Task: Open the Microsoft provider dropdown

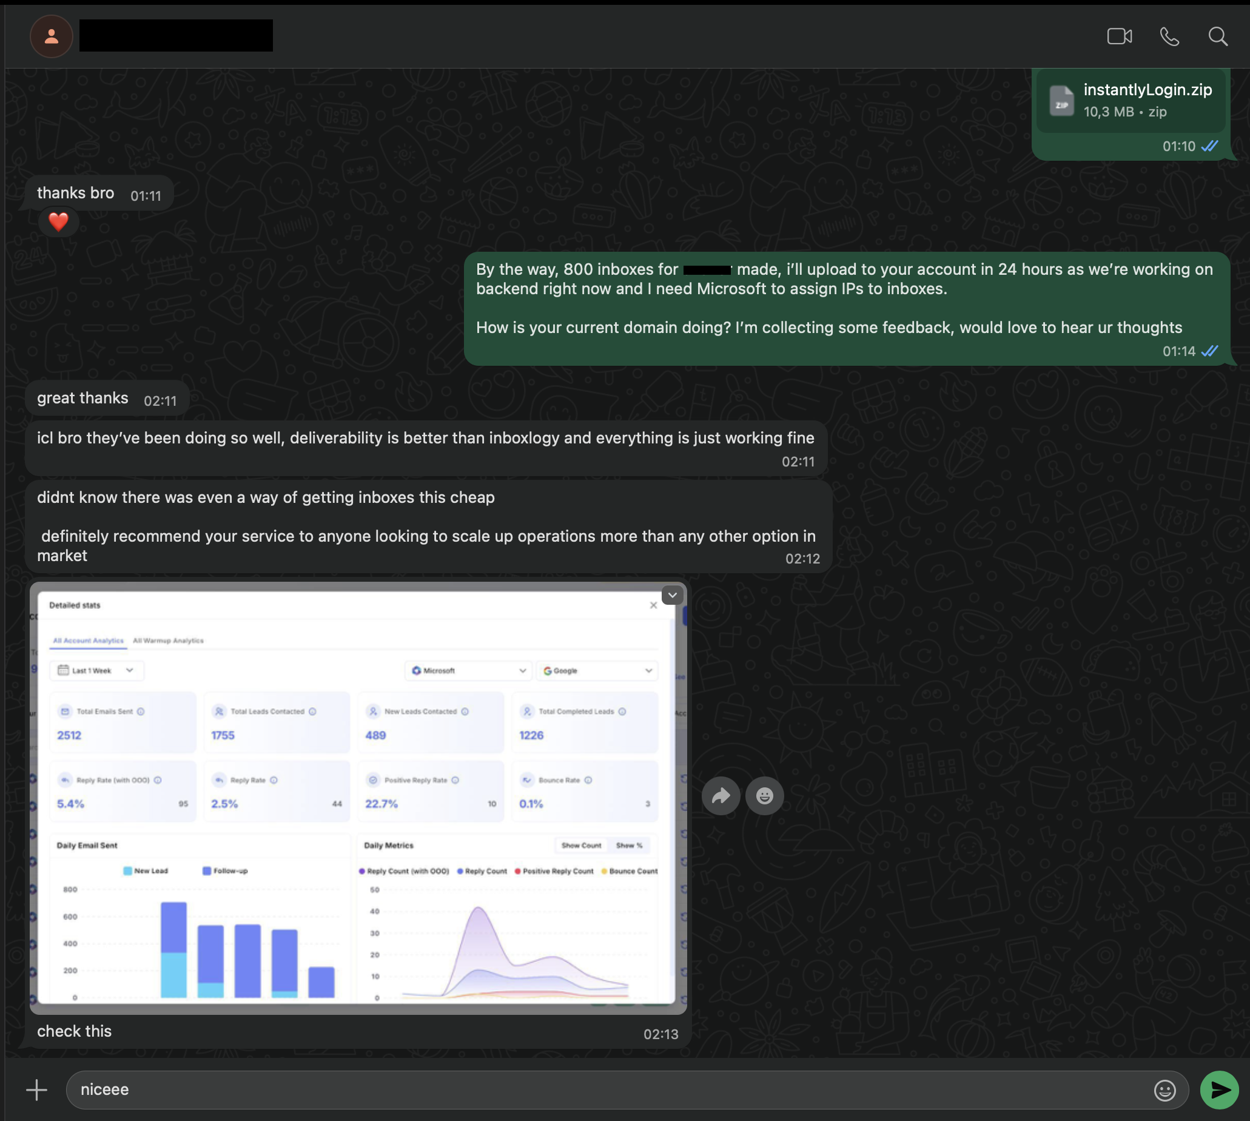Action: (x=469, y=670)
